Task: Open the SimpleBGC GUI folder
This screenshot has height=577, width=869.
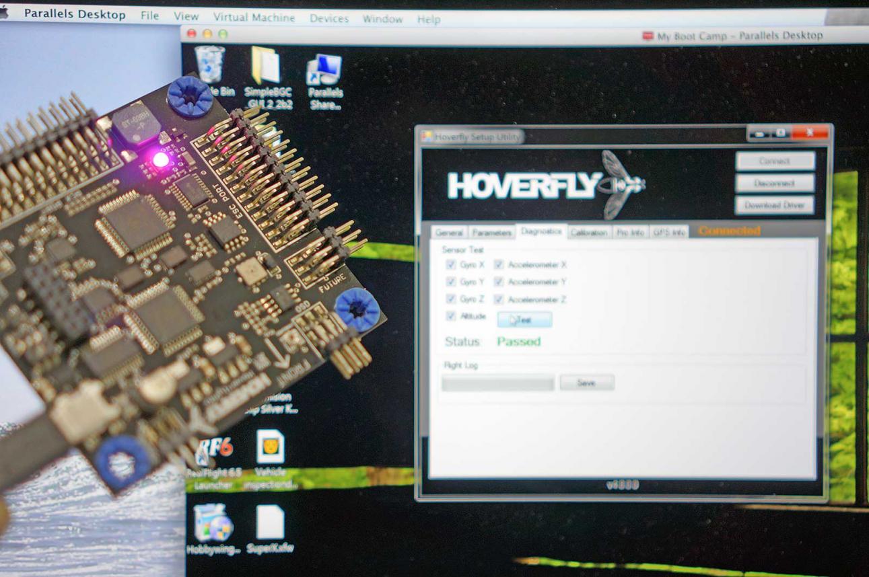Action: 265,66
